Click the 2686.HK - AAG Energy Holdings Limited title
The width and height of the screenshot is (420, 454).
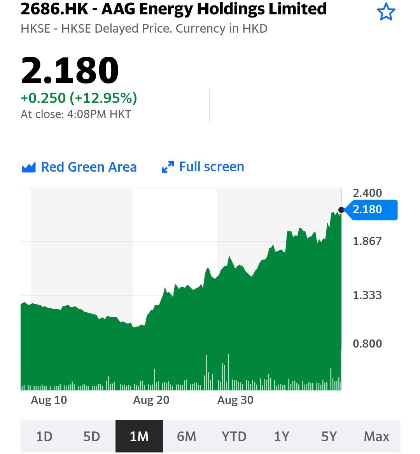(173, 9)
